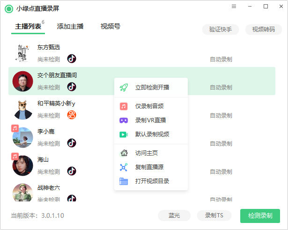Open the hamburger menu in title bar
The image size is (288, 230).
pos(234,7)
